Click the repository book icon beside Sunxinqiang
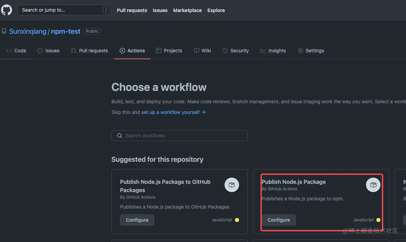The width and height of the screenshot is (406, 242). pyautogui.click(x=4, y=31)
